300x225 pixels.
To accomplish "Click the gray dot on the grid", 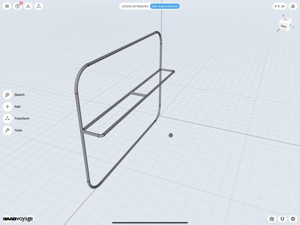I will coord(171,135).
